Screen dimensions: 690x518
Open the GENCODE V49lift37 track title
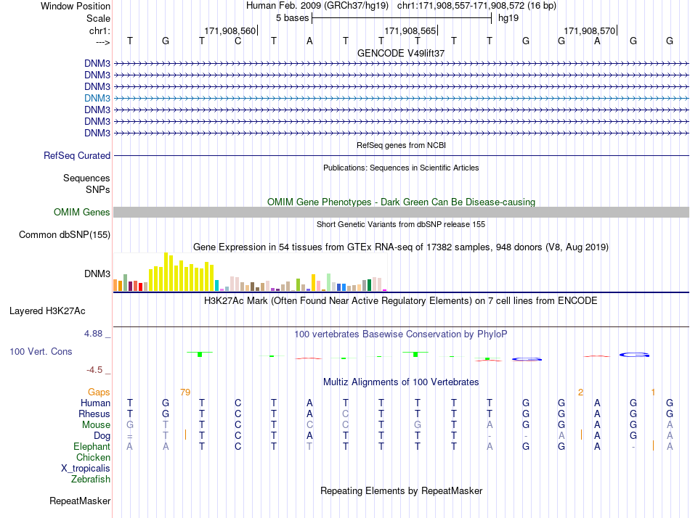(401, 53)
